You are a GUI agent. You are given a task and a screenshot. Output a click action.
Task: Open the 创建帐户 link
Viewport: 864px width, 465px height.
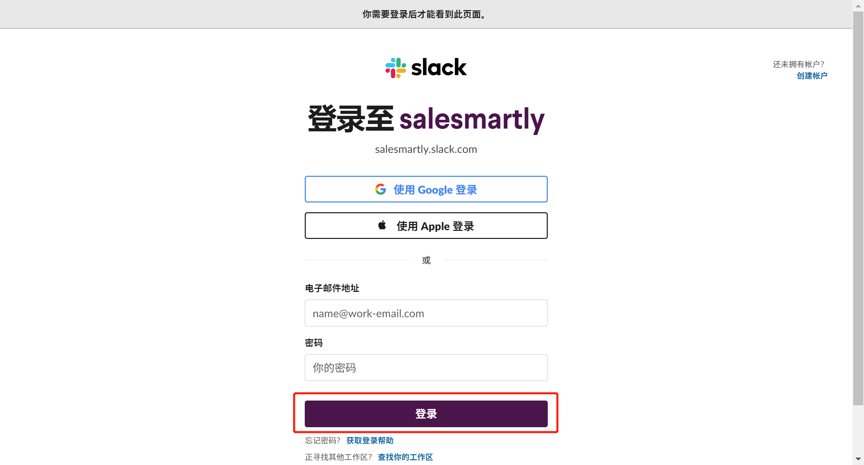[812, 76]
